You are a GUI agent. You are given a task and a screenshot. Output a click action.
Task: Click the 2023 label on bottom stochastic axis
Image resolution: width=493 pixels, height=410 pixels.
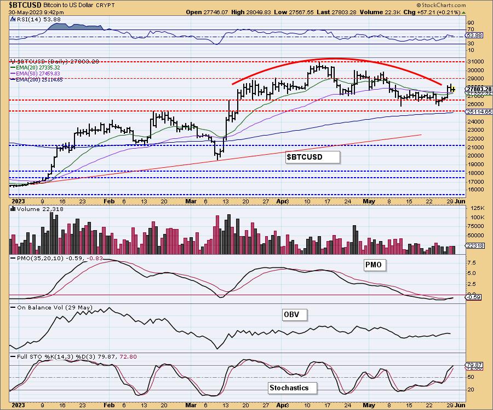18,405
